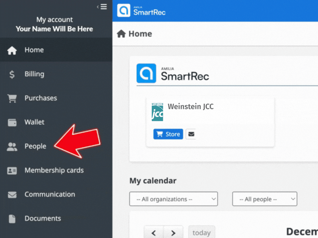Viewport: 318px width, 238px height.
Task: Go to previous month with left arrow
Action: [154, 232]
